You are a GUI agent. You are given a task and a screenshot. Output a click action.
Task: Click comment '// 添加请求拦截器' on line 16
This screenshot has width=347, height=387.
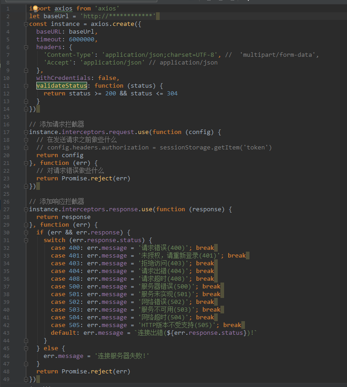(x=57, y=124)
